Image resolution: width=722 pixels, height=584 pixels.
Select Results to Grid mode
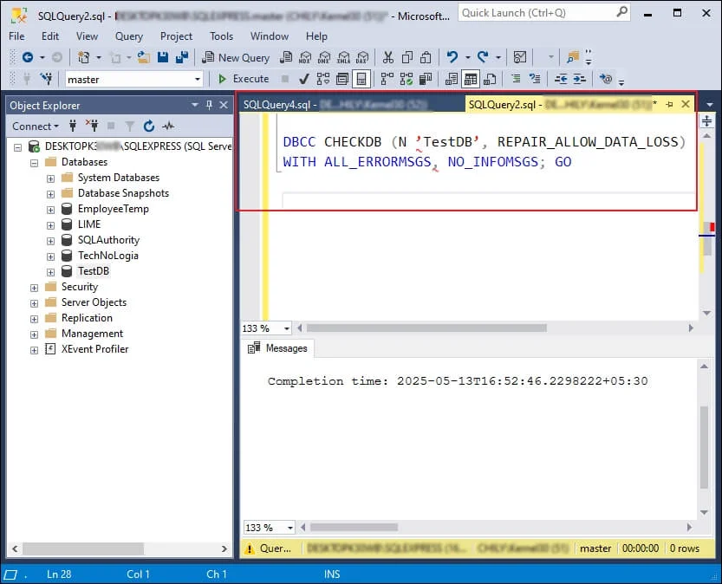471,79
